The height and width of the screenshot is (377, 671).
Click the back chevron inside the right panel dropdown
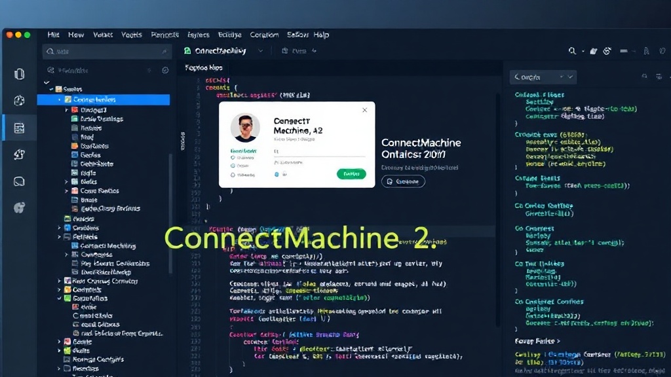516,77
